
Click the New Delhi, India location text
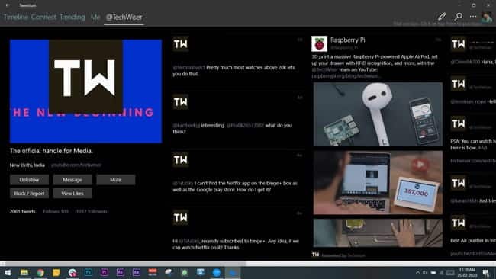click(x=27, y=165)
